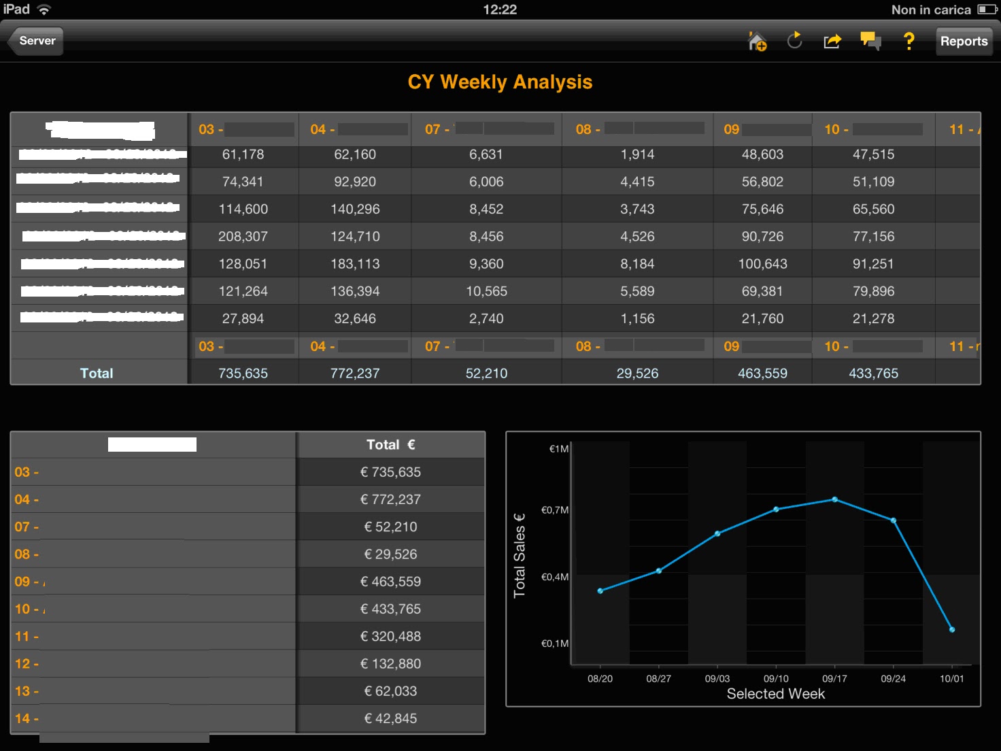
Task: Select the 10/01 data point on the chart
Action: [x=952, y=629]
